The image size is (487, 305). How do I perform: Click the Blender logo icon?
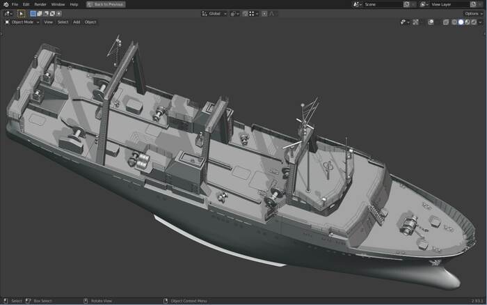[x=6, y=4]
